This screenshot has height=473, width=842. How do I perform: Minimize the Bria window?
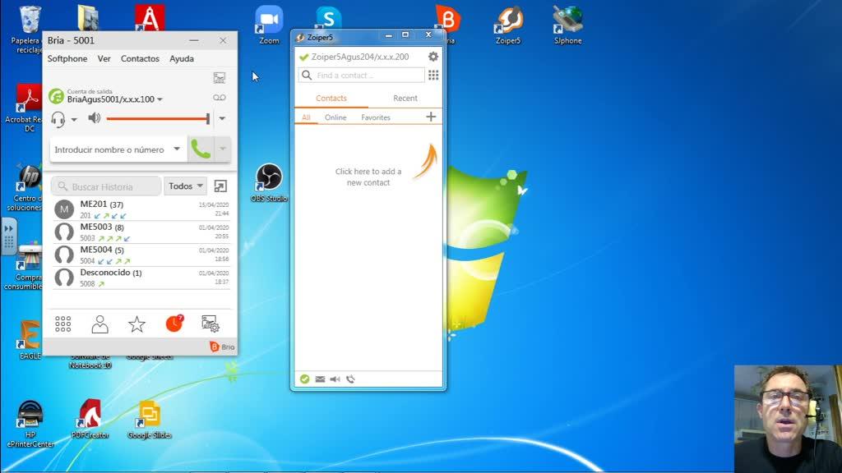click(x=194, y=40)
